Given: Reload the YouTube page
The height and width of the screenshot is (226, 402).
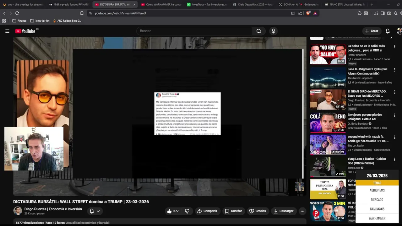Looking at the screenshot, I should click(x=17, y=13).
